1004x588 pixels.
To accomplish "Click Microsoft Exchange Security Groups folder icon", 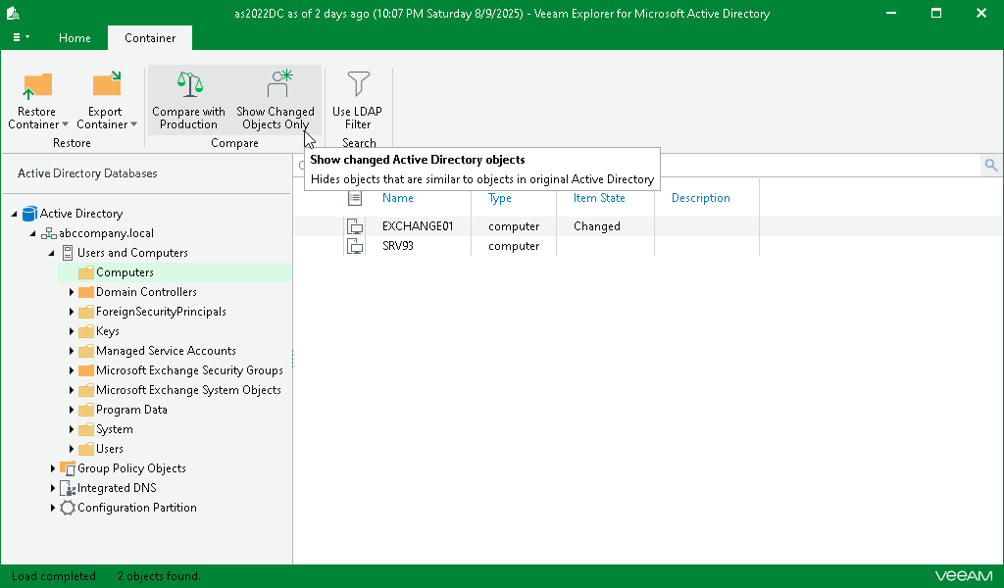I will 86,371.
